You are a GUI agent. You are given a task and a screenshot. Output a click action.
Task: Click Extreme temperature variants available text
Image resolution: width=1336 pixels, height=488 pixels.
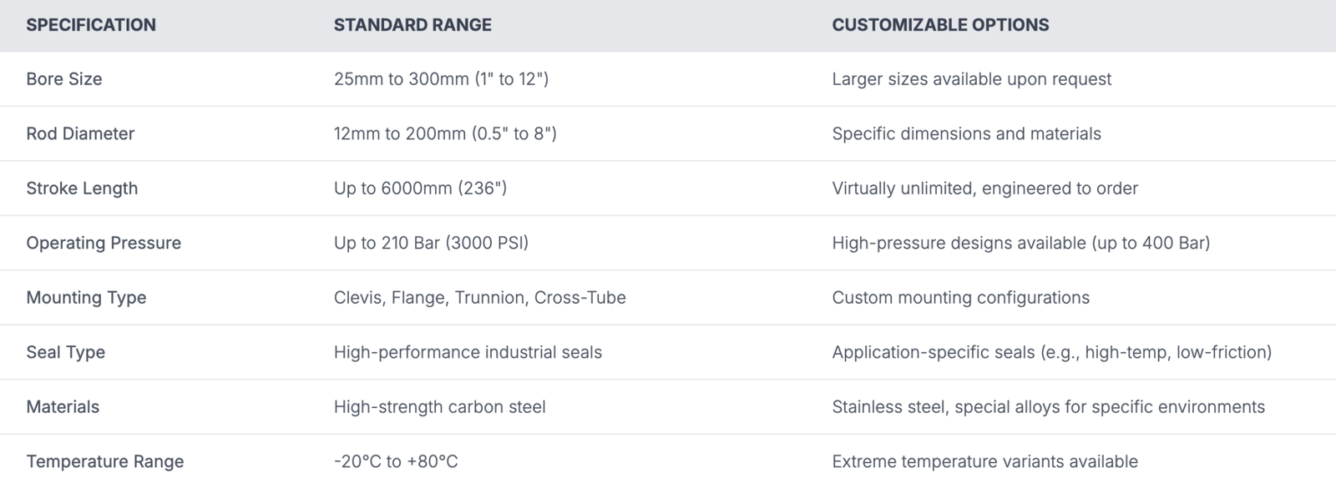(x=985, y=461)
